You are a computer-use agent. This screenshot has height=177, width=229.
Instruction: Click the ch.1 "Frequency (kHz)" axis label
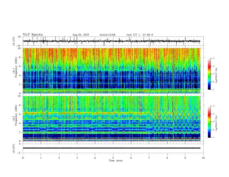coord(16,67)
